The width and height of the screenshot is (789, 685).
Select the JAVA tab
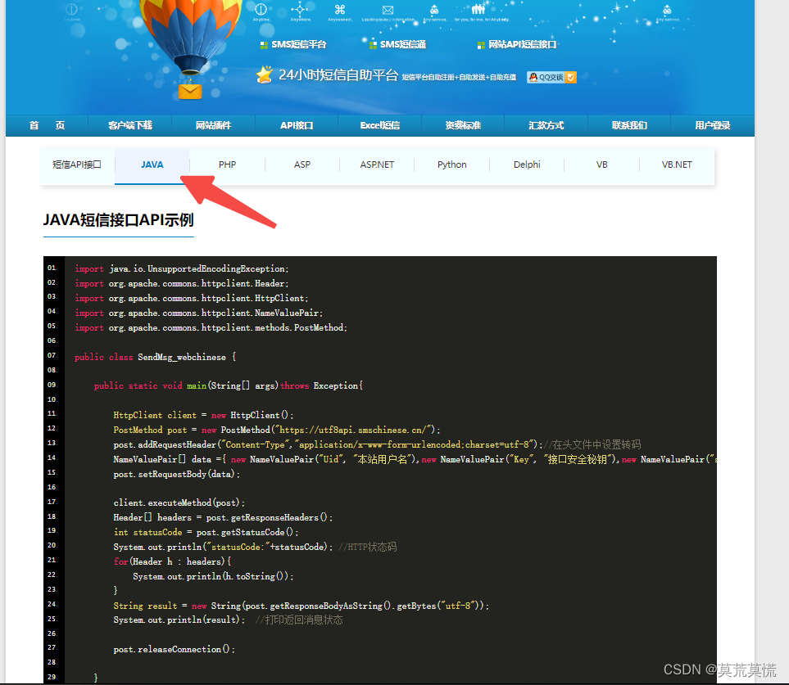point(152,164)
